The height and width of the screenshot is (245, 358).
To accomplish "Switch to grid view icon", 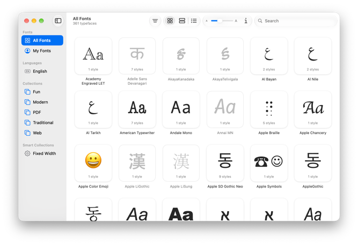I will (170, 21).
